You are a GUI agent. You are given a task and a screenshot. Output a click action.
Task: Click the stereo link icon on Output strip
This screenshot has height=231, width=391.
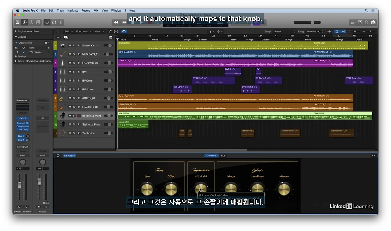pos(42,118)
